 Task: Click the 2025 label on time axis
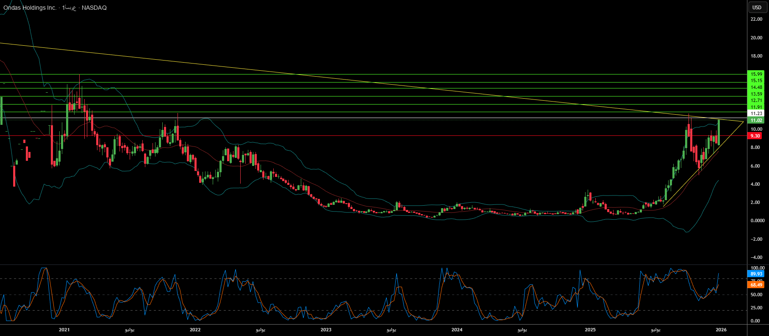point(590,330)
